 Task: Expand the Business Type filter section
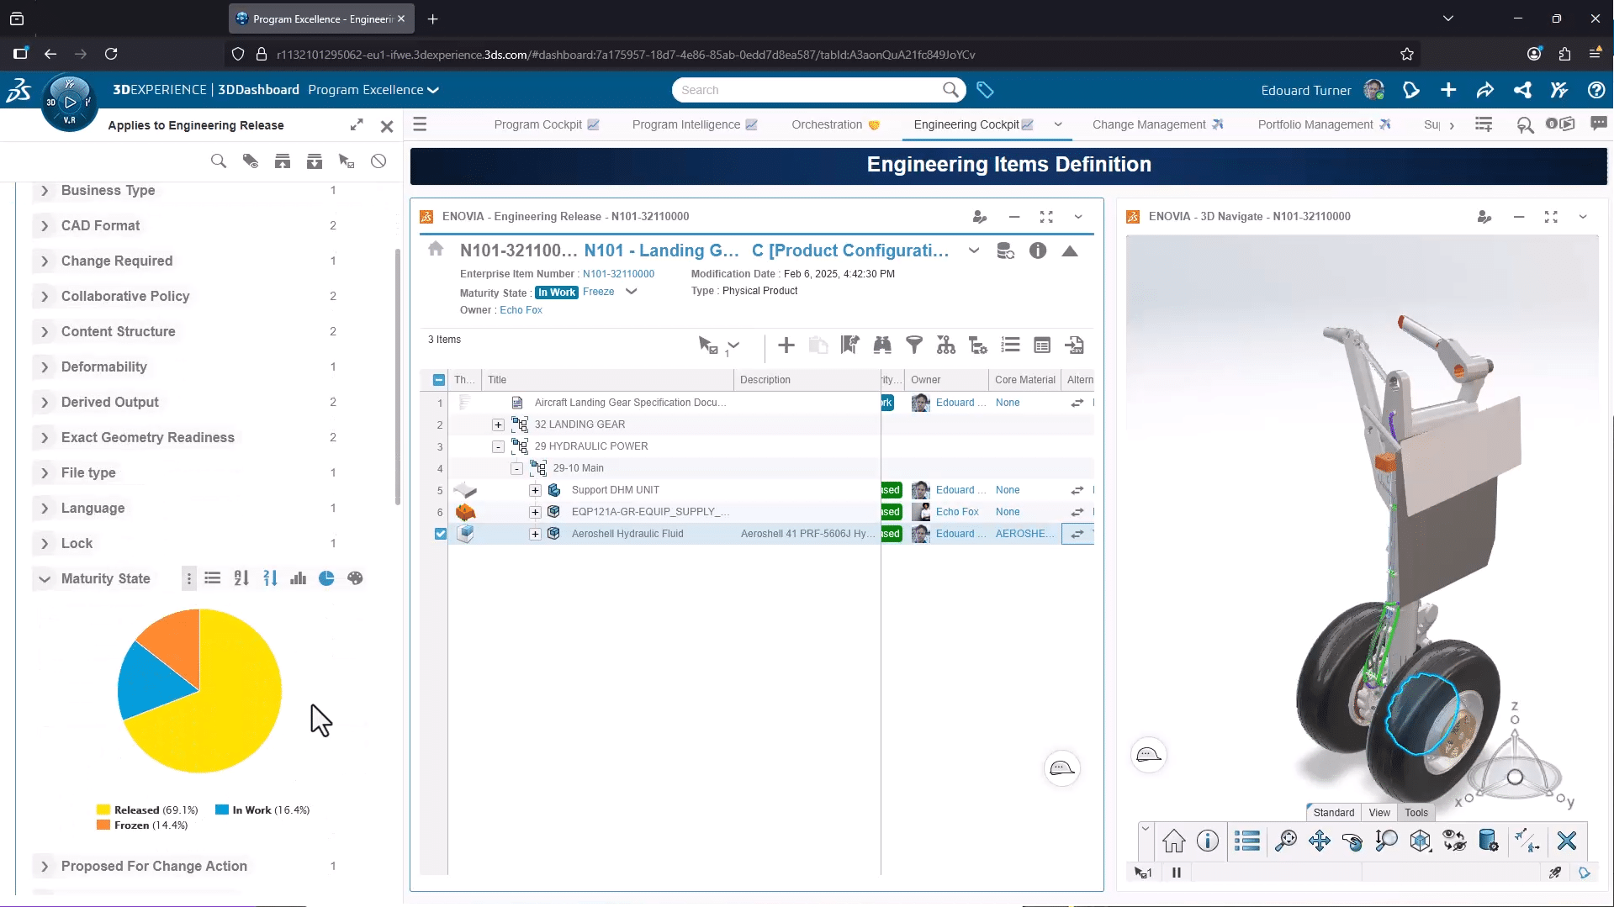(x=45, y=191)
